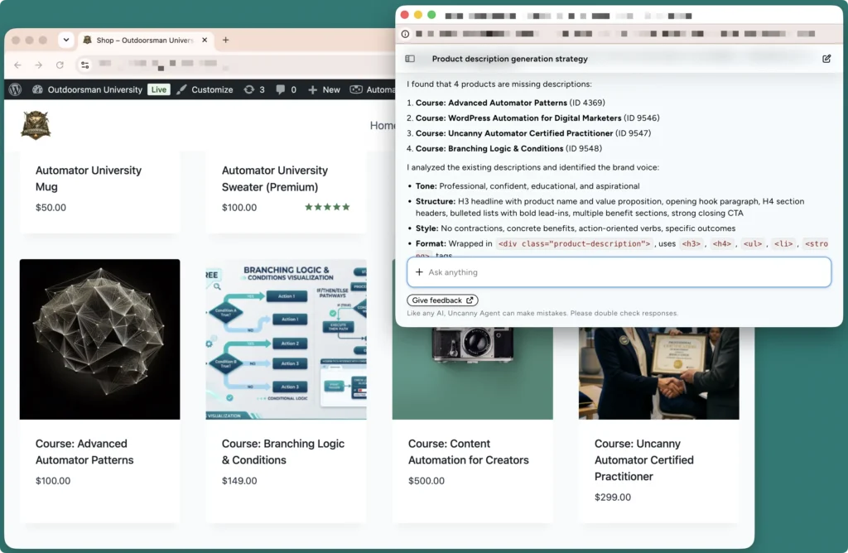Click the $50.00 mug price
Image resolution: width=848 pixels, height=553 pixels.
pyautogui.click(x=51, y=208)
